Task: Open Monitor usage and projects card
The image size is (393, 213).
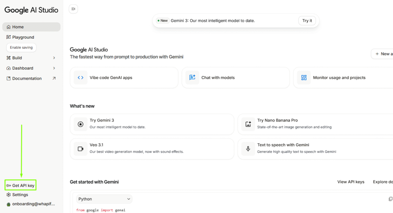Action: coord(343,78)
